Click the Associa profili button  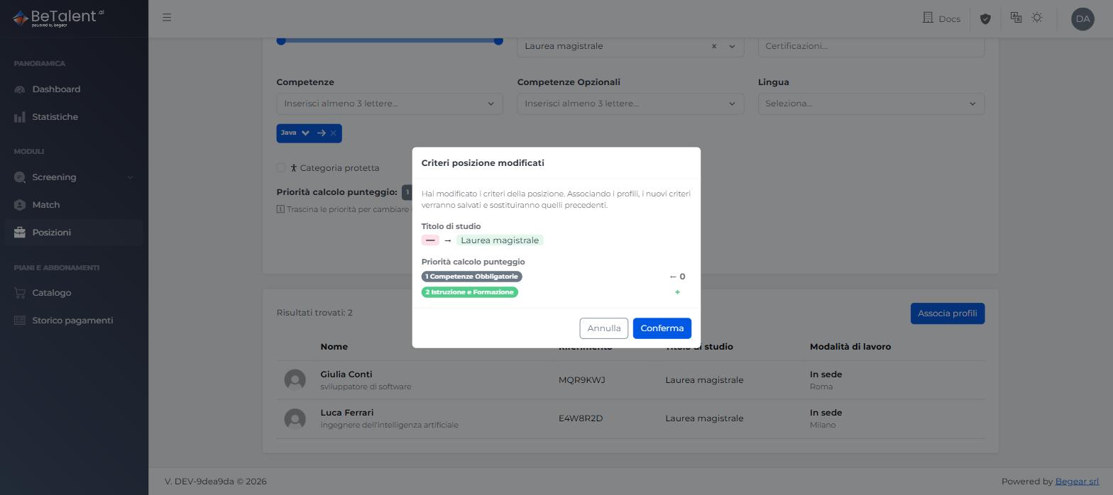[947, 313]
